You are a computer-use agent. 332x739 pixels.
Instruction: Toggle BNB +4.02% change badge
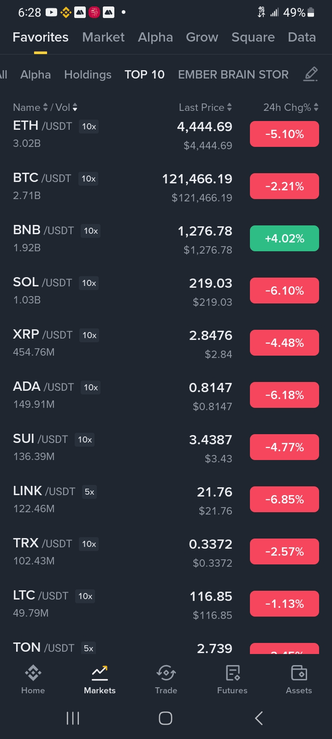(x=284, y=238)
